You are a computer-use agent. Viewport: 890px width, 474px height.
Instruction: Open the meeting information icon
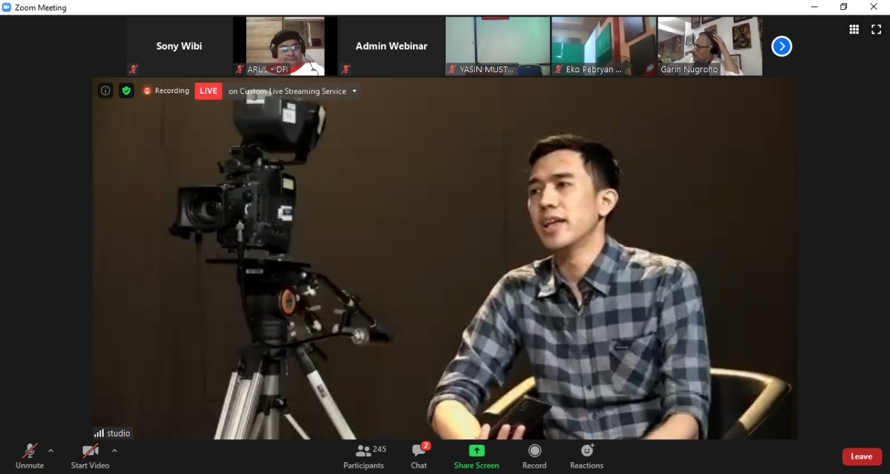pos(106,90)
